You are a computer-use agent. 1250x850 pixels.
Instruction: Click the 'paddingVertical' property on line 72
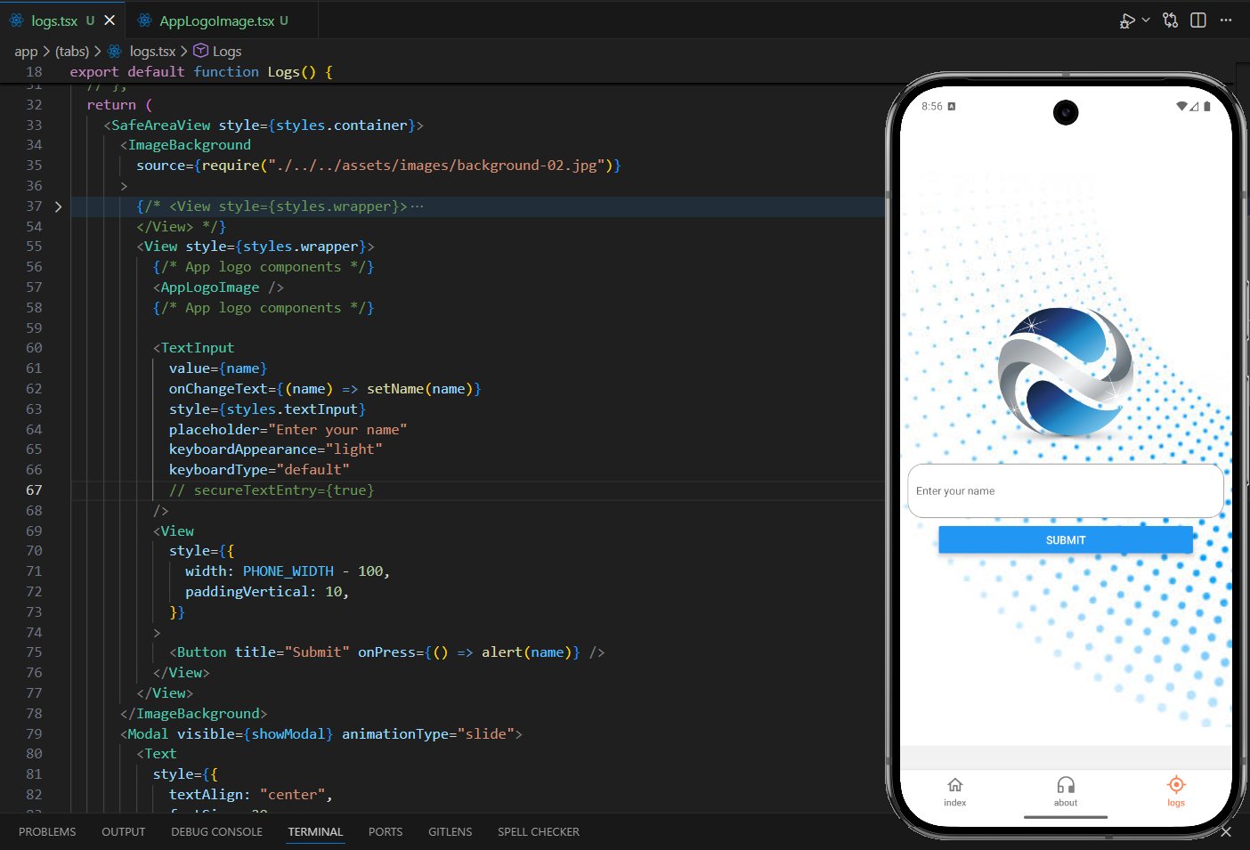click(247, 592)
